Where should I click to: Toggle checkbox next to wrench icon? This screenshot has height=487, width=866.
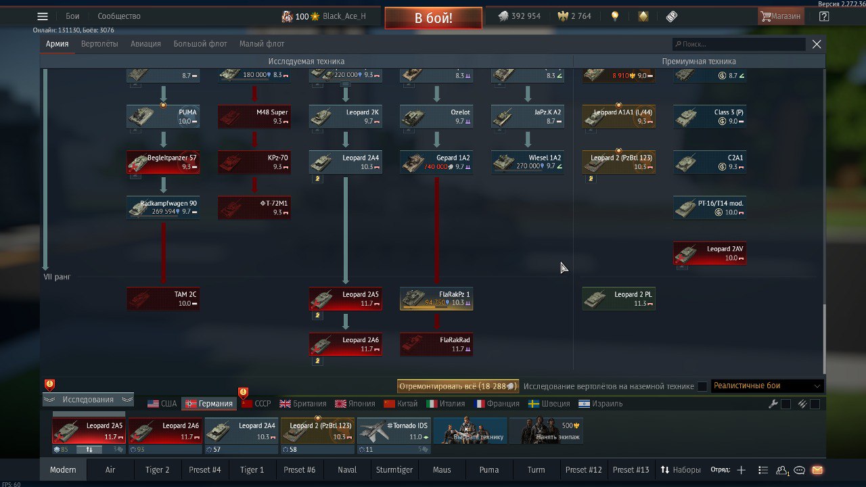pos(785,404)
